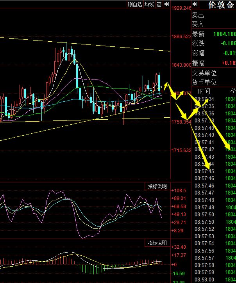Click the 1843.800 price axis label
This screenshot has width=236, height=283.
click(181, 65)
